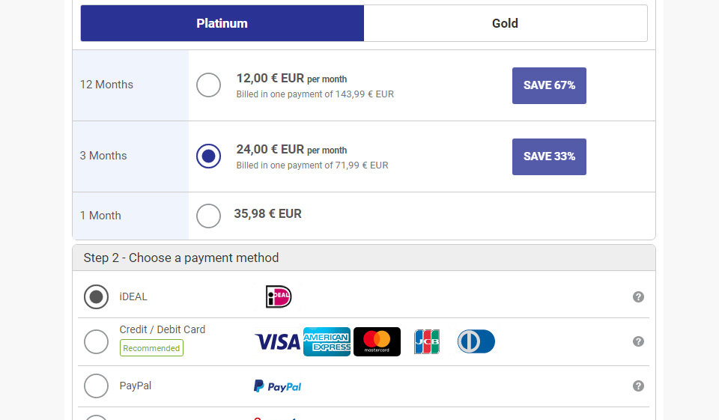
Task: Select the 3 Months plan radio button
Action: [208, 156]
